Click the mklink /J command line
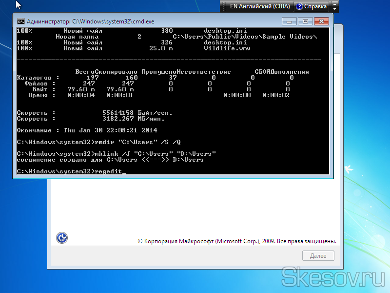390x293 pixels. tap(116, 154)
